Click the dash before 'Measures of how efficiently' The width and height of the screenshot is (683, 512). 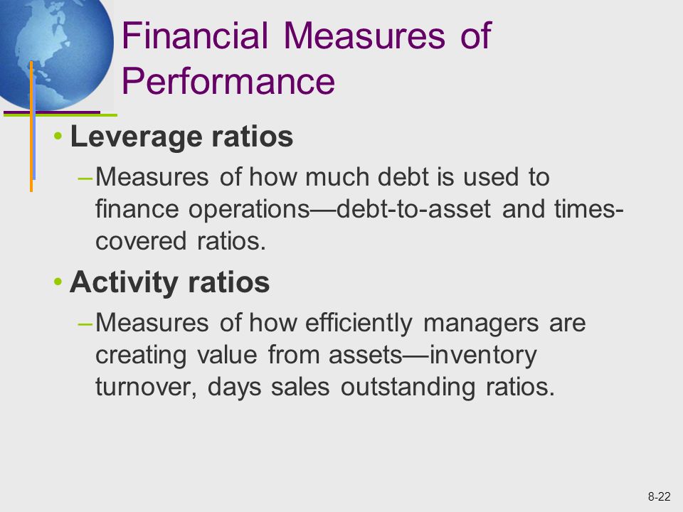pyautogui.click(x=85, y=324)
